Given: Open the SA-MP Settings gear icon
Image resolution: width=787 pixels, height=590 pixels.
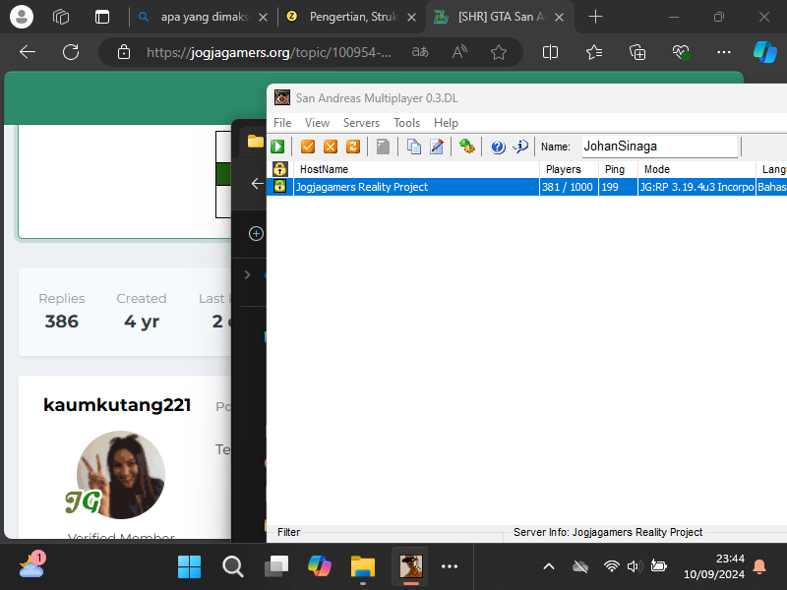Looking at the screenshot, I should [466, 147].
